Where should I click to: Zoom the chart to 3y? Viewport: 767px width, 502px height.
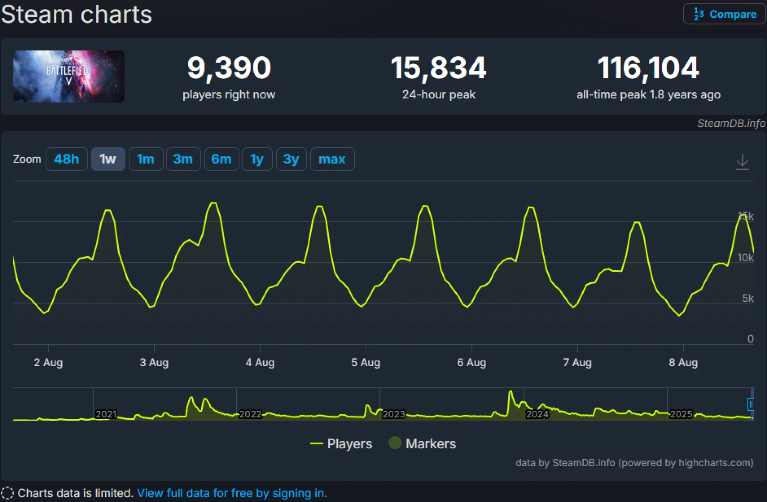pos(291,159)
